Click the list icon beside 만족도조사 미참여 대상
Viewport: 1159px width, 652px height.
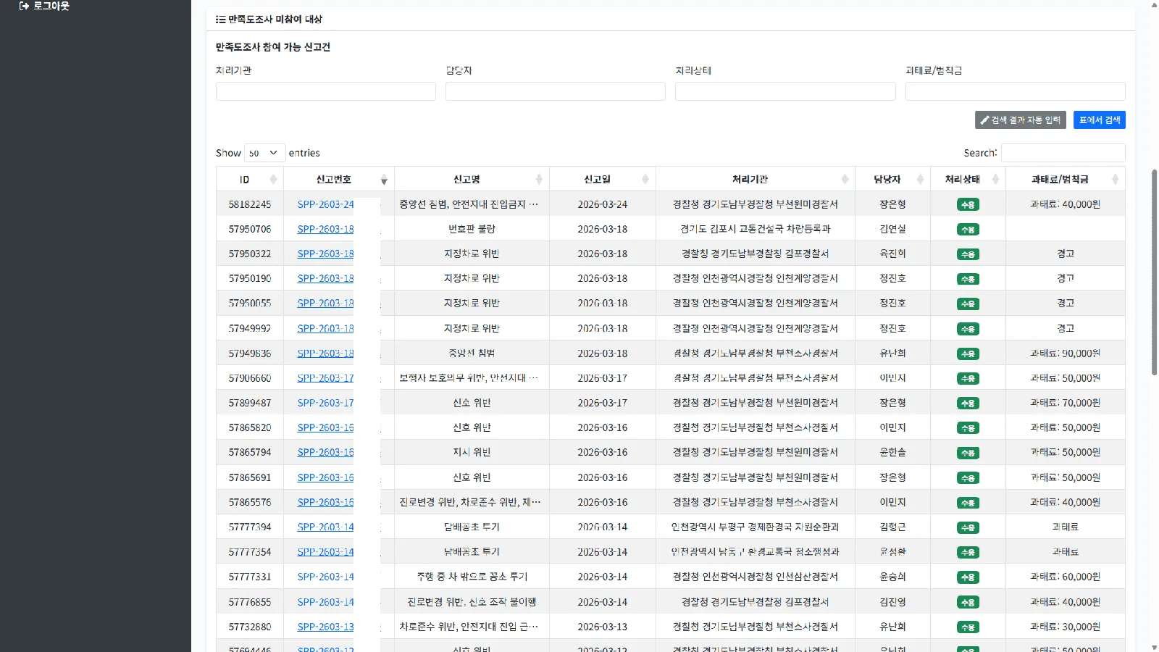(x=220, y=20)
